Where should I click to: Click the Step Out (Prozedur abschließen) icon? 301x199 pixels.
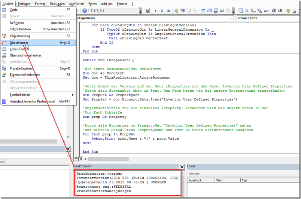point(195,11)
